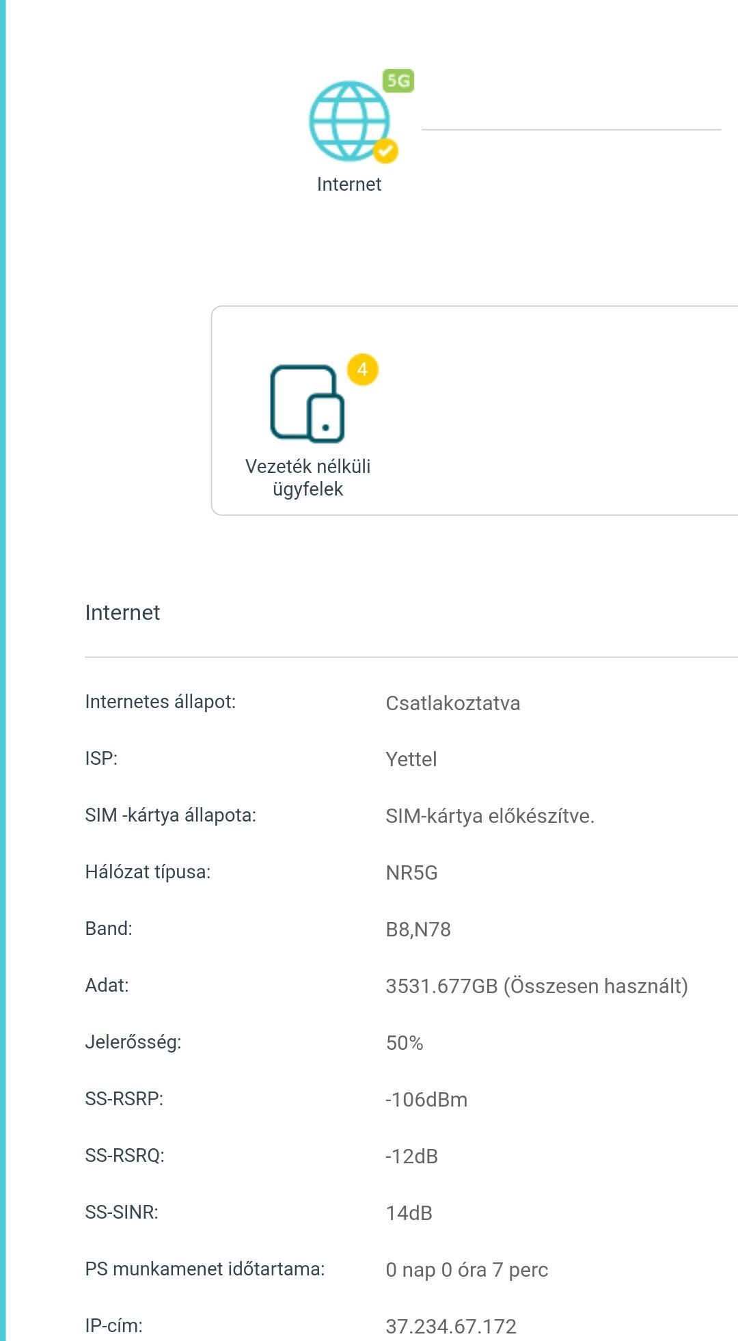This screenshot has height=1341, width=738.
Task: Select the IP address 37.234.67.172
Action: [x=450, y=1327]
